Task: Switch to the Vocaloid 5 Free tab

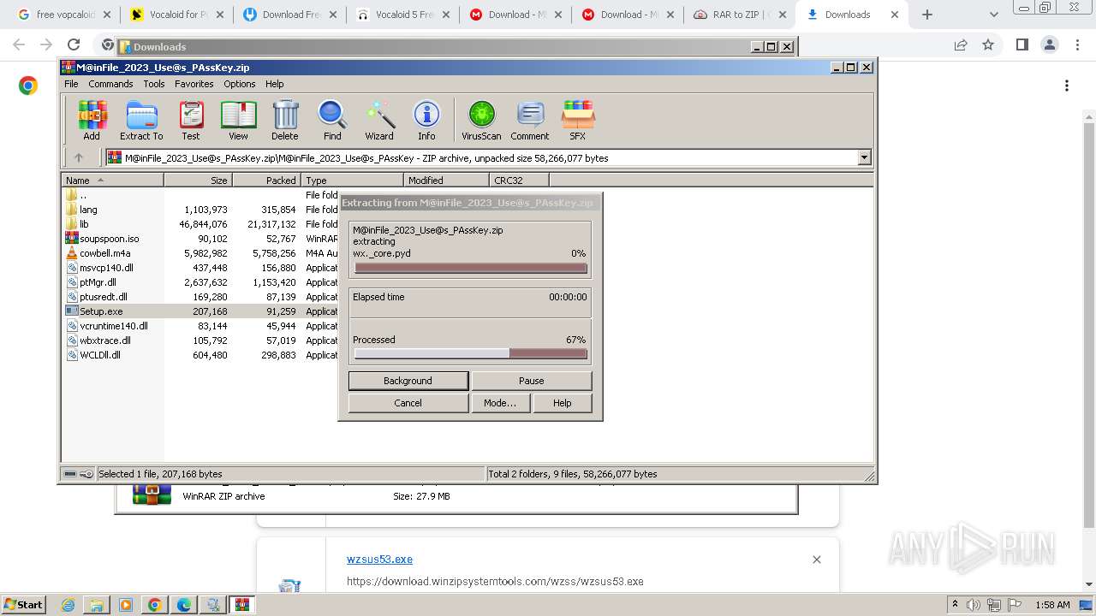Action: coord(402,15)
